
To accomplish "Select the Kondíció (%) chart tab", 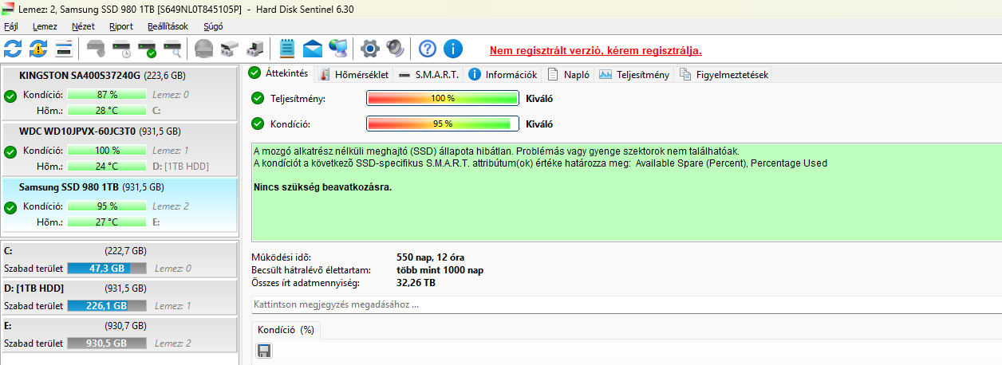I will 286,329.
